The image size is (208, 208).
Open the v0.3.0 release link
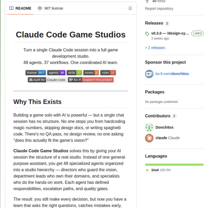pos(170,33)
